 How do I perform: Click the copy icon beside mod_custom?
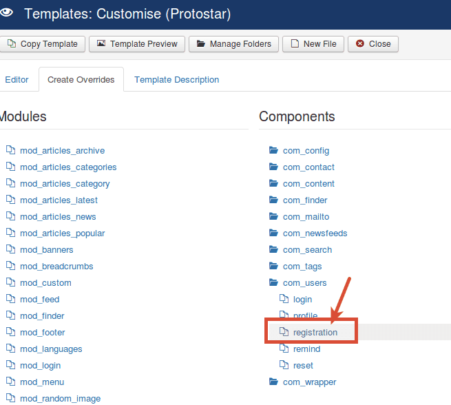11,282
